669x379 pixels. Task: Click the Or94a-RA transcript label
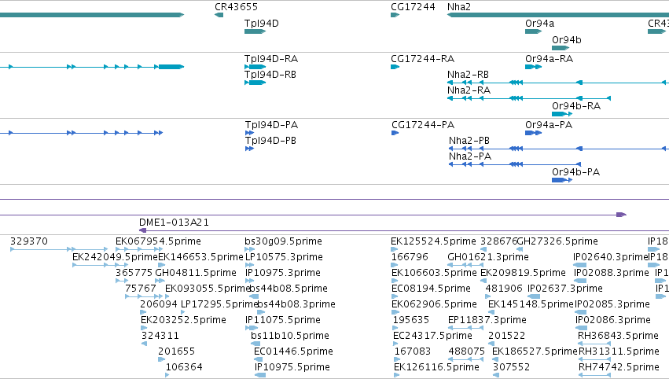(549, 59)
